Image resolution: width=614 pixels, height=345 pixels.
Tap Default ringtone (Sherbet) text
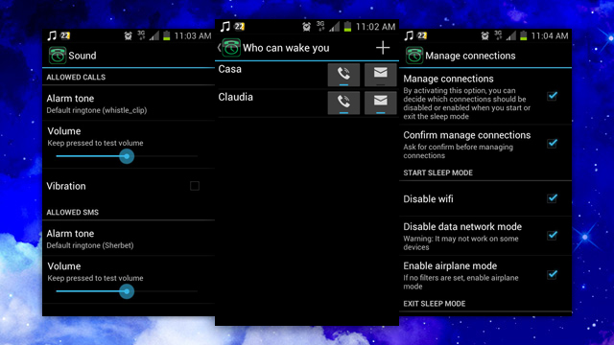90,245
